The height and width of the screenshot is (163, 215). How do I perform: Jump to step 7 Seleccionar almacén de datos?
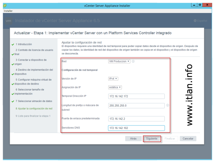tap(33, 101)
